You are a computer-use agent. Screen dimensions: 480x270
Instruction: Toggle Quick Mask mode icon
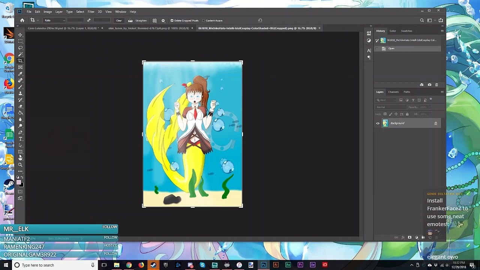[x=20, y=192]
